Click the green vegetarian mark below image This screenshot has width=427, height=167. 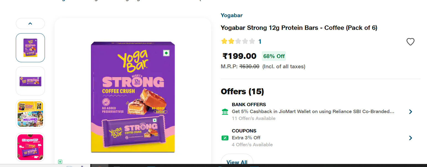coord(60,162)
